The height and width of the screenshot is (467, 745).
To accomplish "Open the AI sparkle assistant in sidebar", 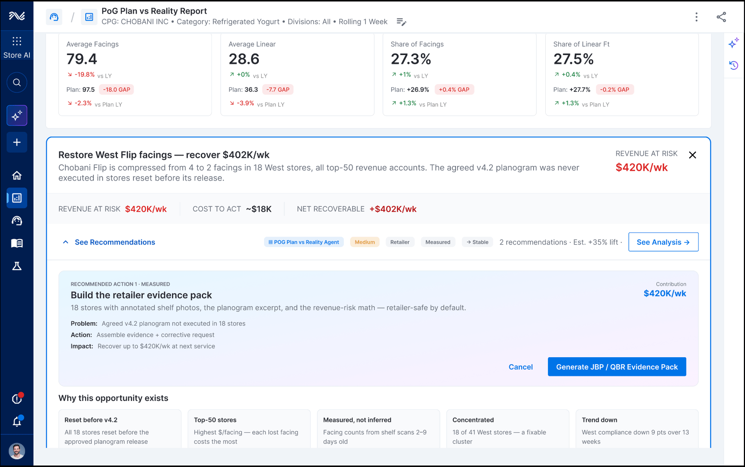I will 17,116.
